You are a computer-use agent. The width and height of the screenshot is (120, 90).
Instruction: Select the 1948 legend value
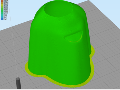point(6,3)
